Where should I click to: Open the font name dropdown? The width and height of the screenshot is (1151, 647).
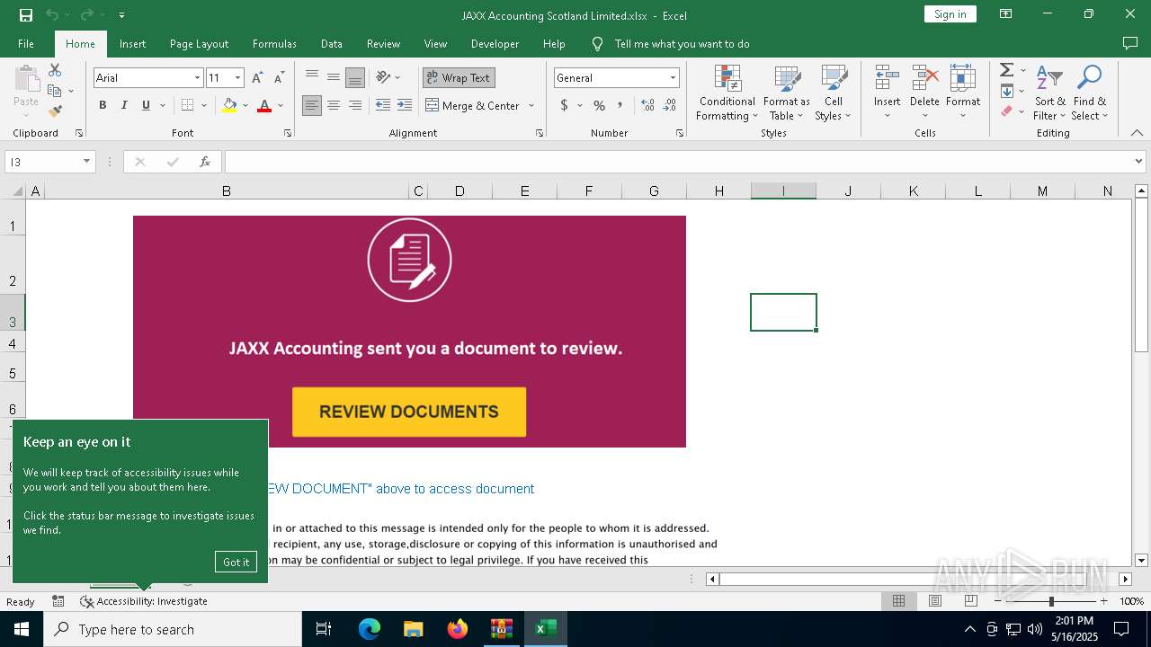197,78
